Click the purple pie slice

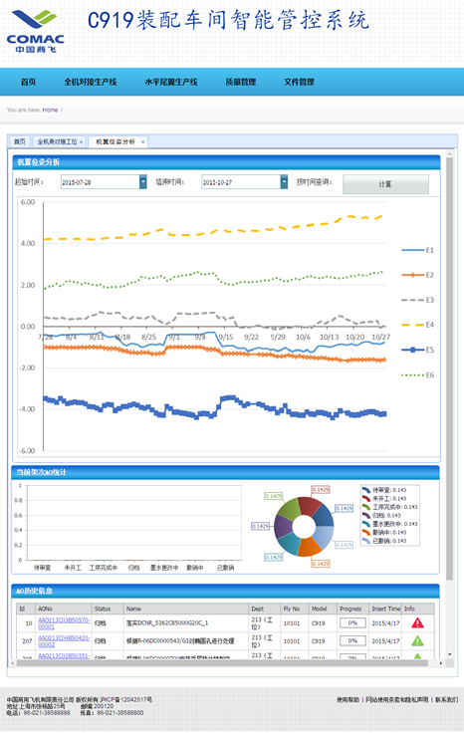[283, 527]
